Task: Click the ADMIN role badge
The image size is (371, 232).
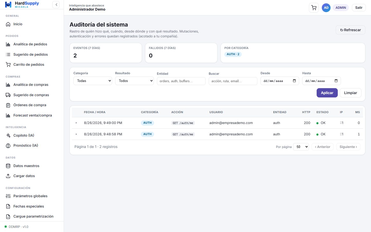Action: tap(341, 7)
